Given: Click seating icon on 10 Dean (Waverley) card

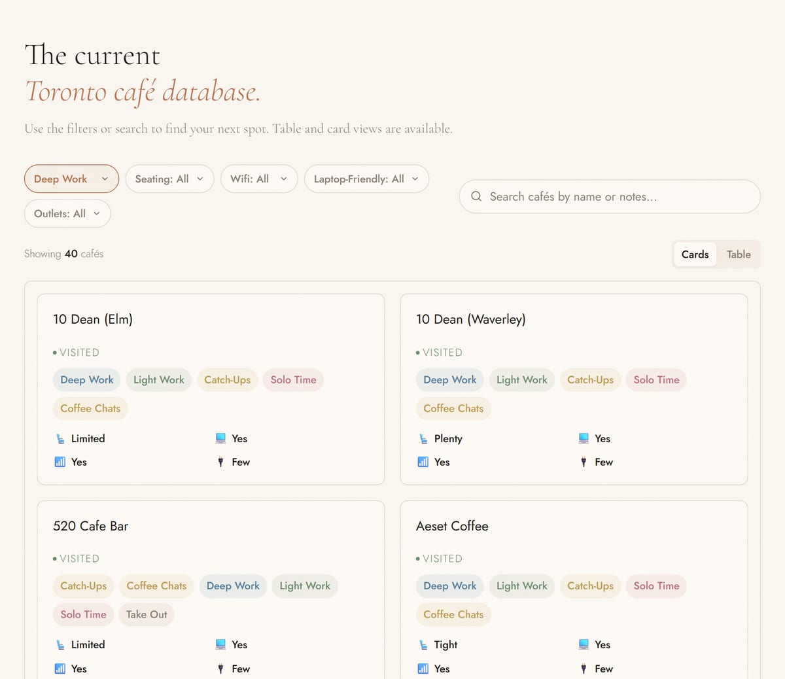Looking at the screenshot, I should 423,439.
